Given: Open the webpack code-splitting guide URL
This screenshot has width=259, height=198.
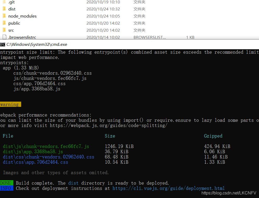Looking at the screenshot, I should [109, 125].
